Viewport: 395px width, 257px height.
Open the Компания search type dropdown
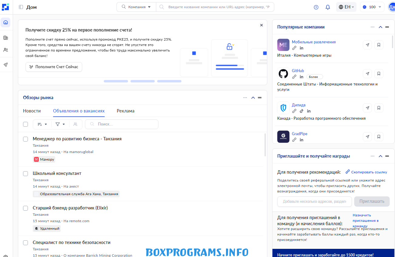[x=136, y=7]
